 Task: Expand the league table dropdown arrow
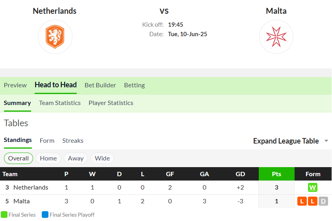326,141
